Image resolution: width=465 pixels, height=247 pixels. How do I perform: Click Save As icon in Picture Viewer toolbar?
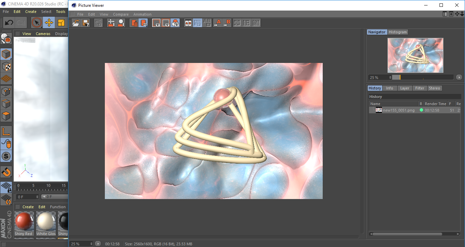click(x=86, y=23)
